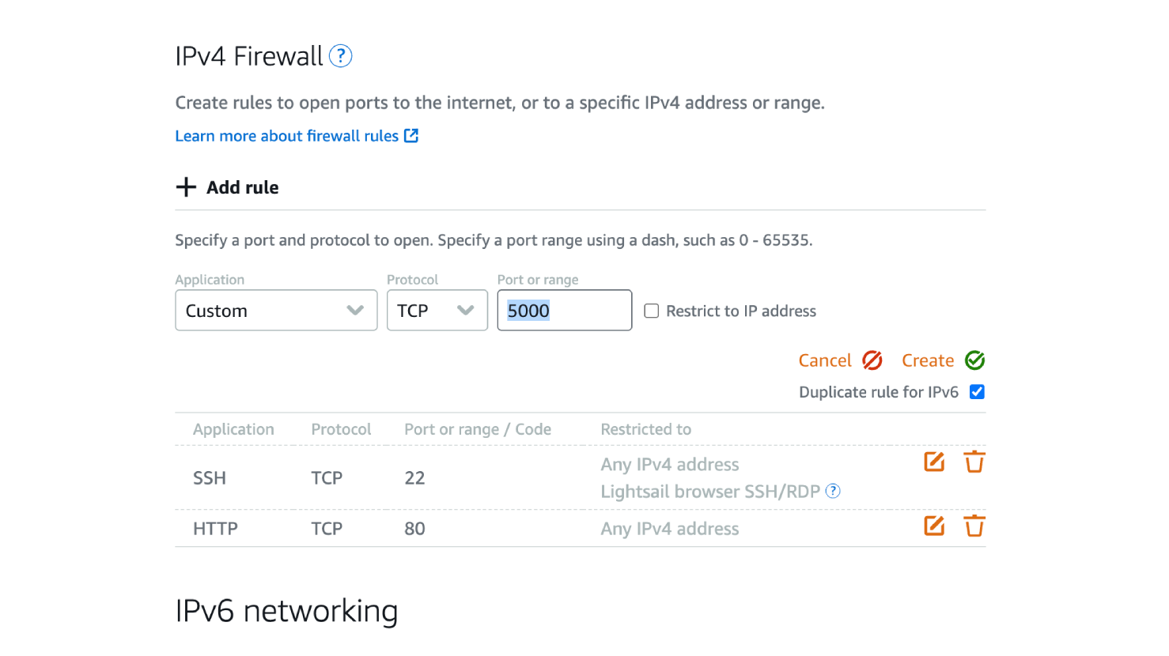Select the HTTP rule row's port 80 text
The image size is (1169, 656).
click(x=414, y=529)
